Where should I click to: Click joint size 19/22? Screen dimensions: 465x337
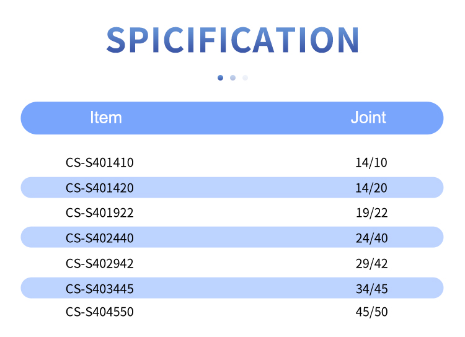pos(371,213)
